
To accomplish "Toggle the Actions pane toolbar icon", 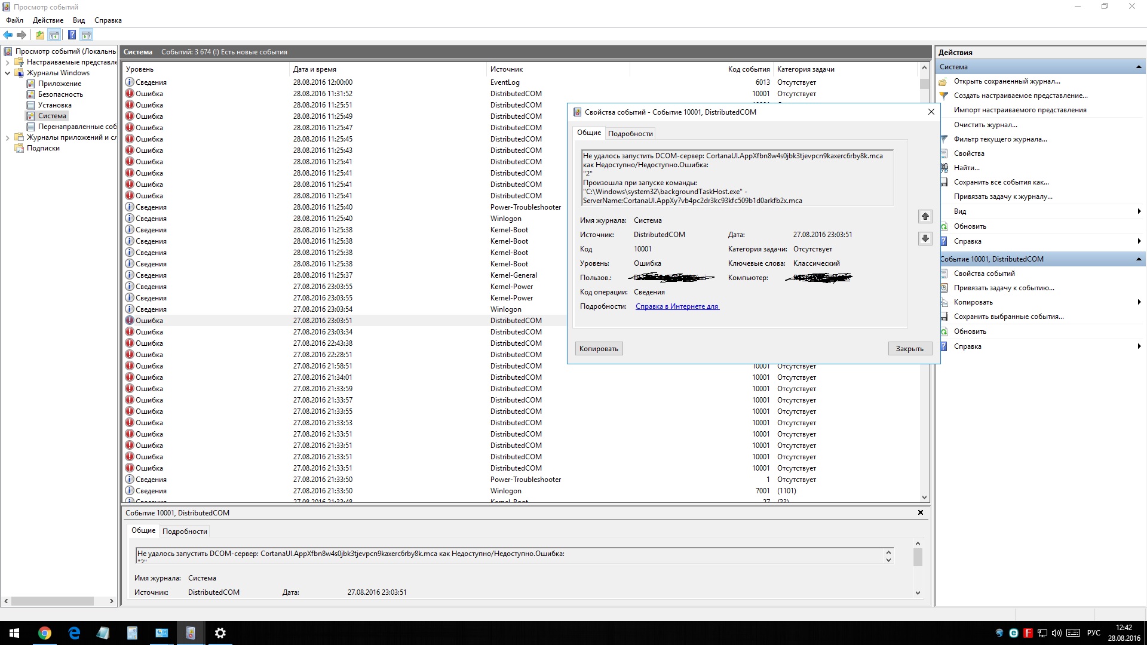I will (x=87, y=35).
